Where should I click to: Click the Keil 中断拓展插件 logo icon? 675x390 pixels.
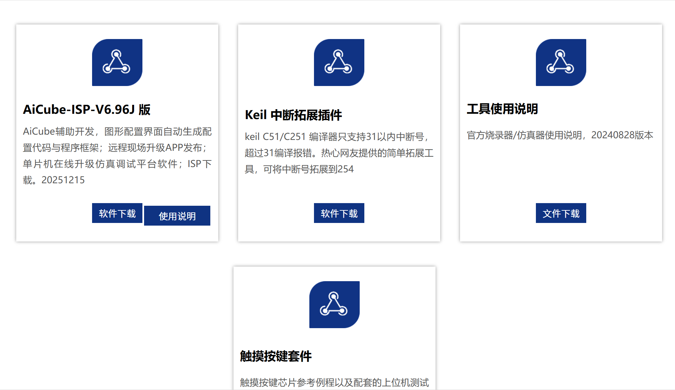tap(339, 62)
